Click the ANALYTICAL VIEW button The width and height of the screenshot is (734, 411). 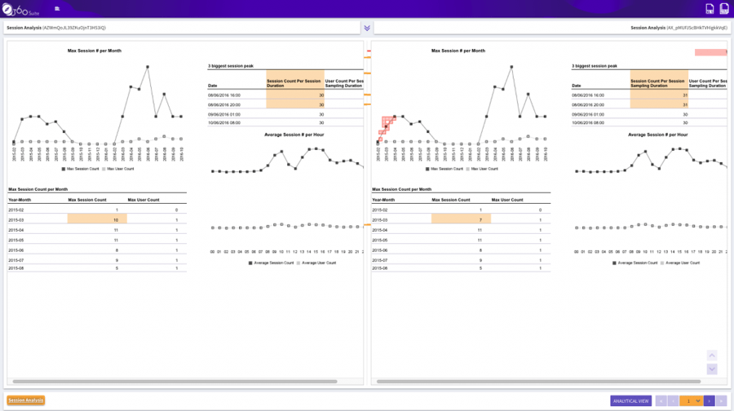coord(630,400)
